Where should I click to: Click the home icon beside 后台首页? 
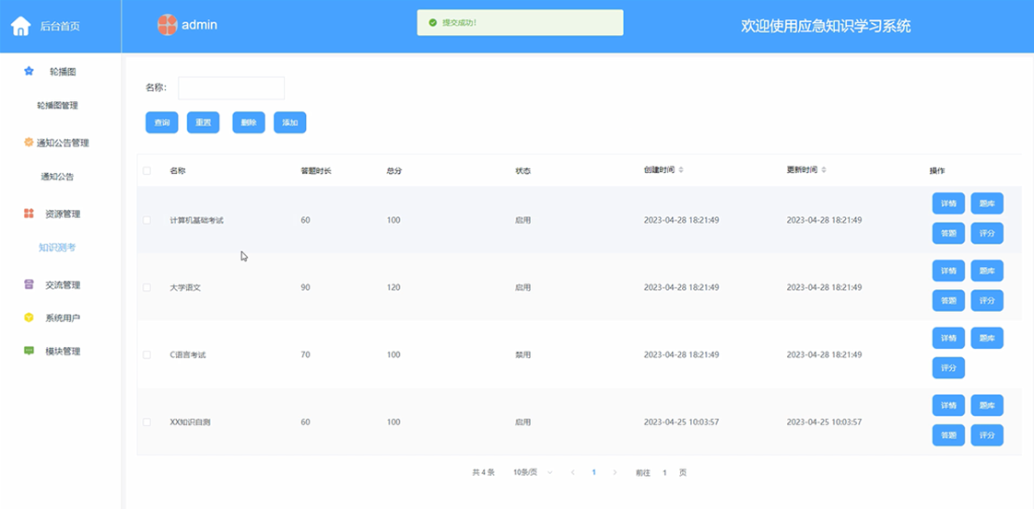pyautogui.click(x=20, y=26)
